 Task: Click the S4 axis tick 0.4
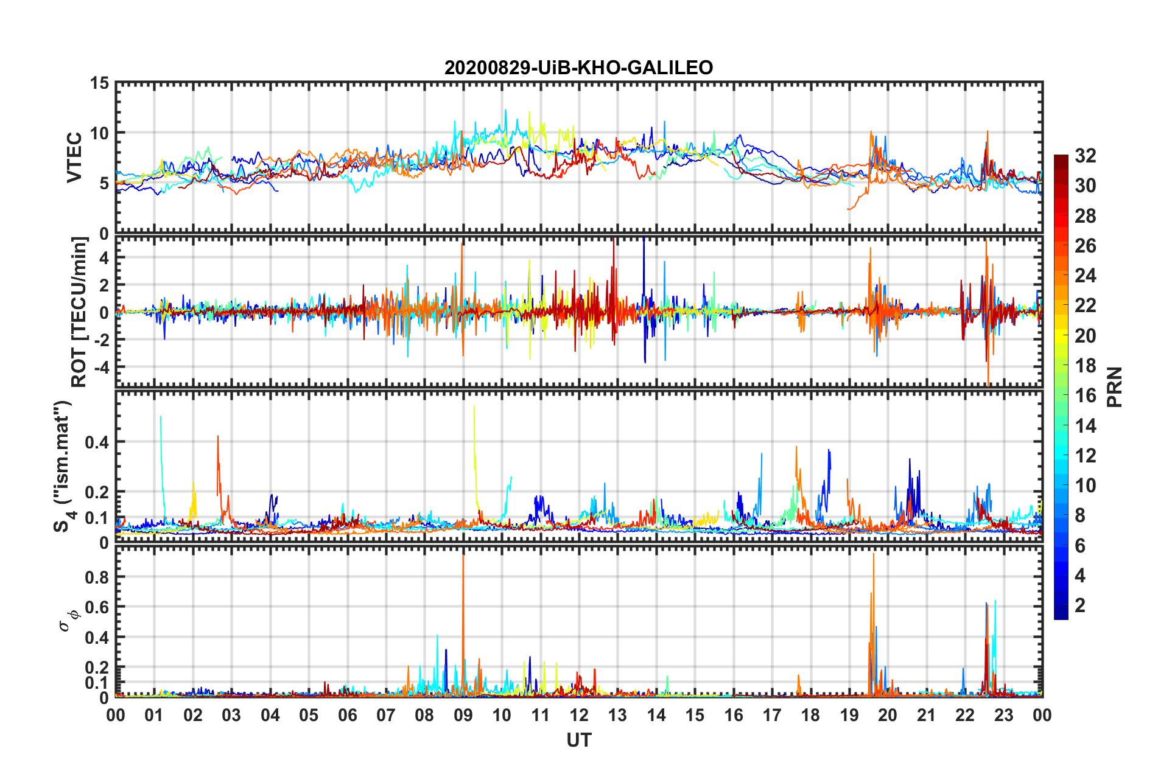click(x=97, y=442)
